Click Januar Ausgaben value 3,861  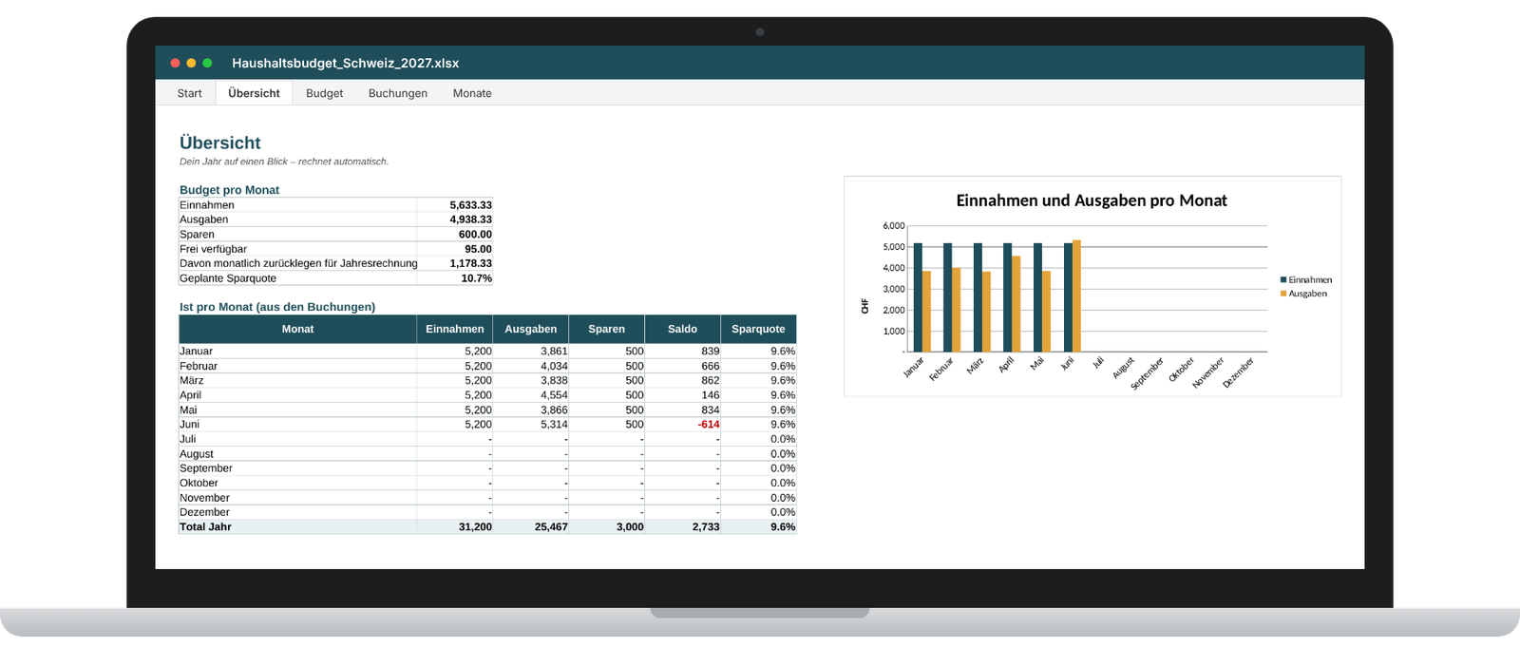coord(554,352)
